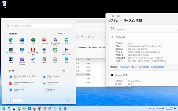
Task: Open the Calculator (電卓) app
Action: tap(44, 60)
